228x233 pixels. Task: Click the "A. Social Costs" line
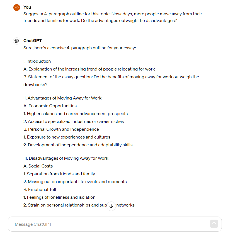[x=38, y=166]
